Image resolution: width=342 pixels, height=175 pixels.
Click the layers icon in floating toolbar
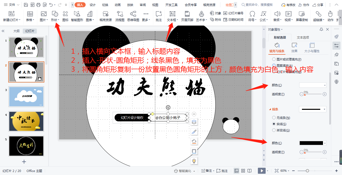[194, 122]
